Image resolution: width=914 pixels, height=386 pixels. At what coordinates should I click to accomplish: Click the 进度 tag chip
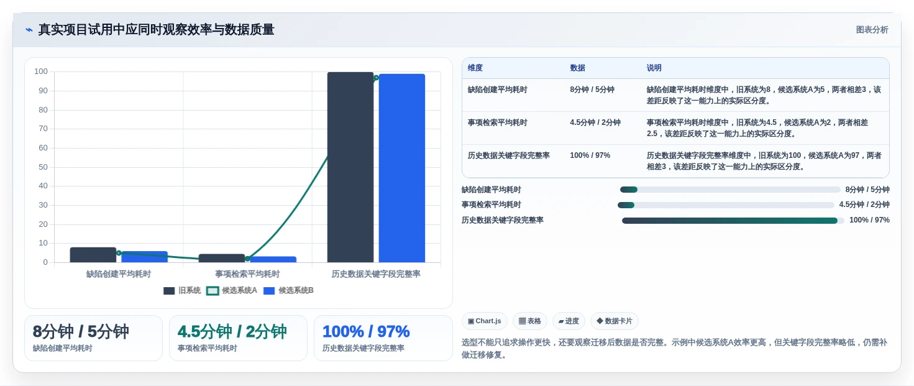569,321
